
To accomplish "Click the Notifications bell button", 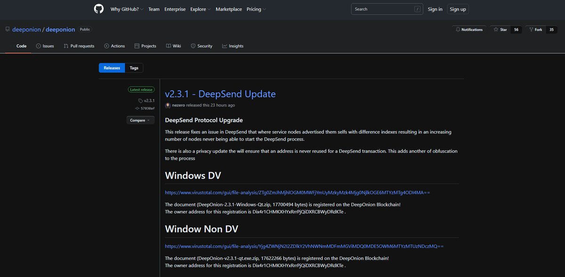I will [x=469, y=30].
